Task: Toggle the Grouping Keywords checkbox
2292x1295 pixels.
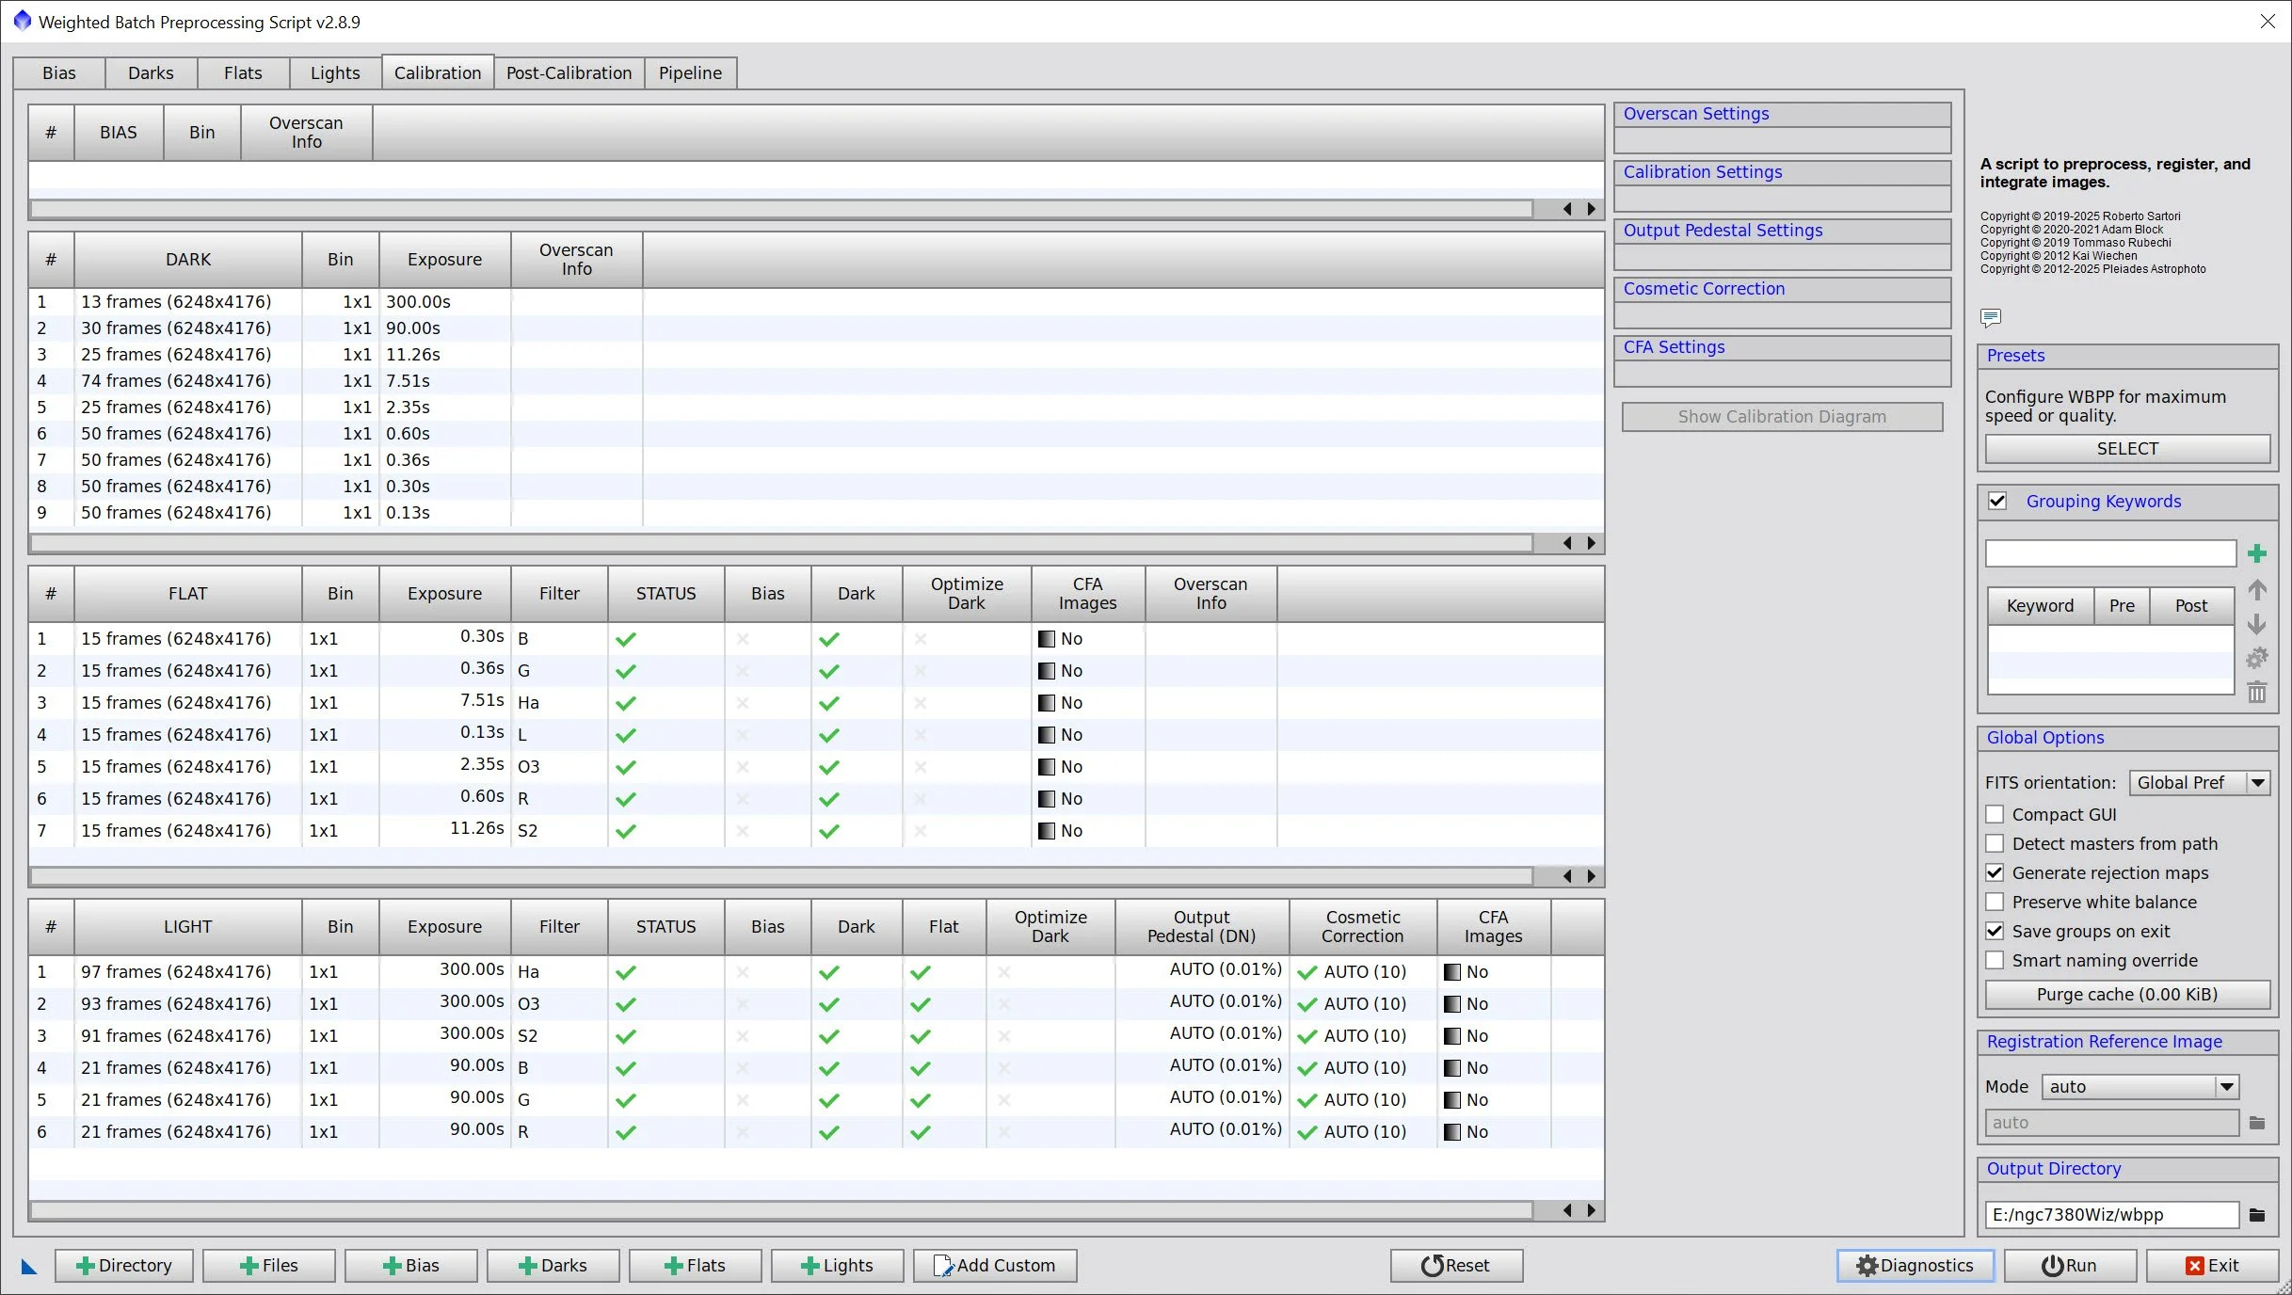Action: pos(1997,501)
